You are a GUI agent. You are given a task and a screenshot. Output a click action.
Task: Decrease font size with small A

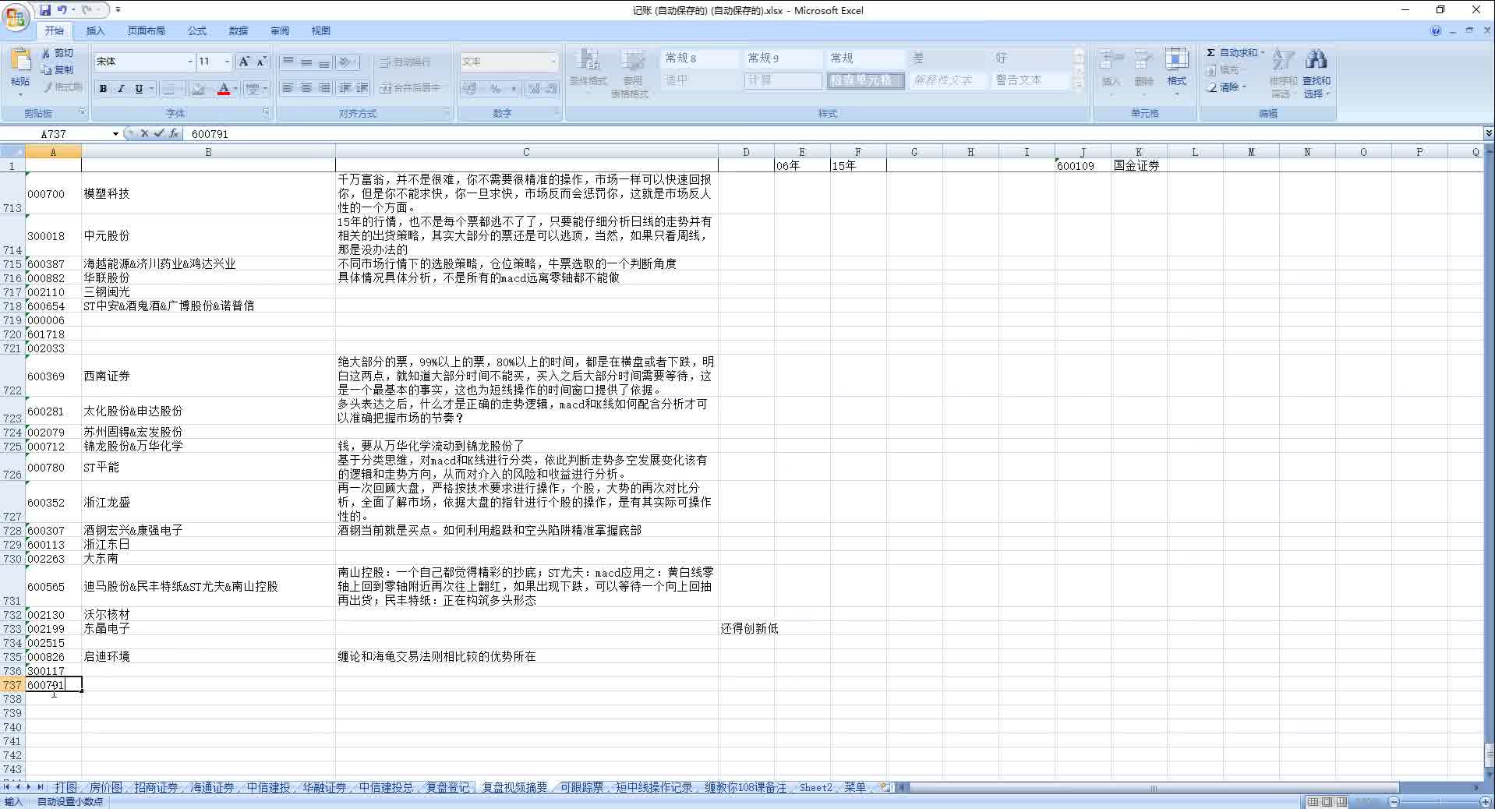(x=261, y=62)
